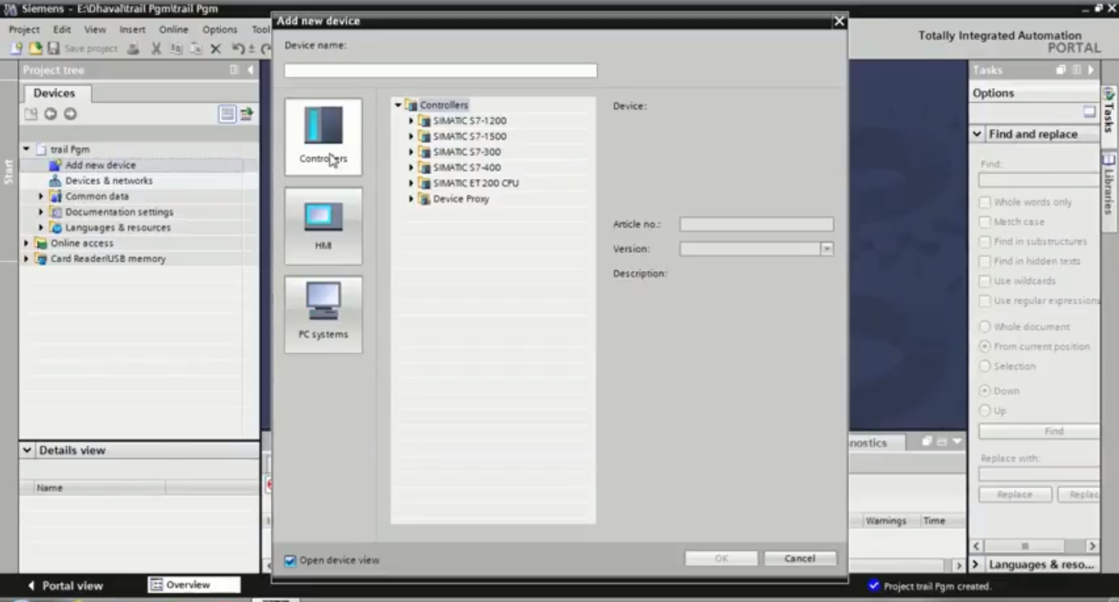Viewport: 1119px width, 602px height.
Task: Open the Online menu
Action: (173, 29)
